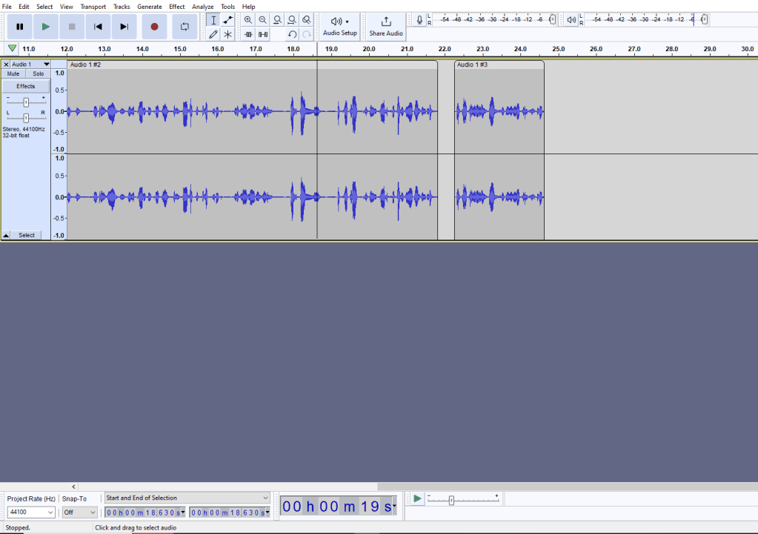Open the Project Rate dropdown

[x=31, y=512]
